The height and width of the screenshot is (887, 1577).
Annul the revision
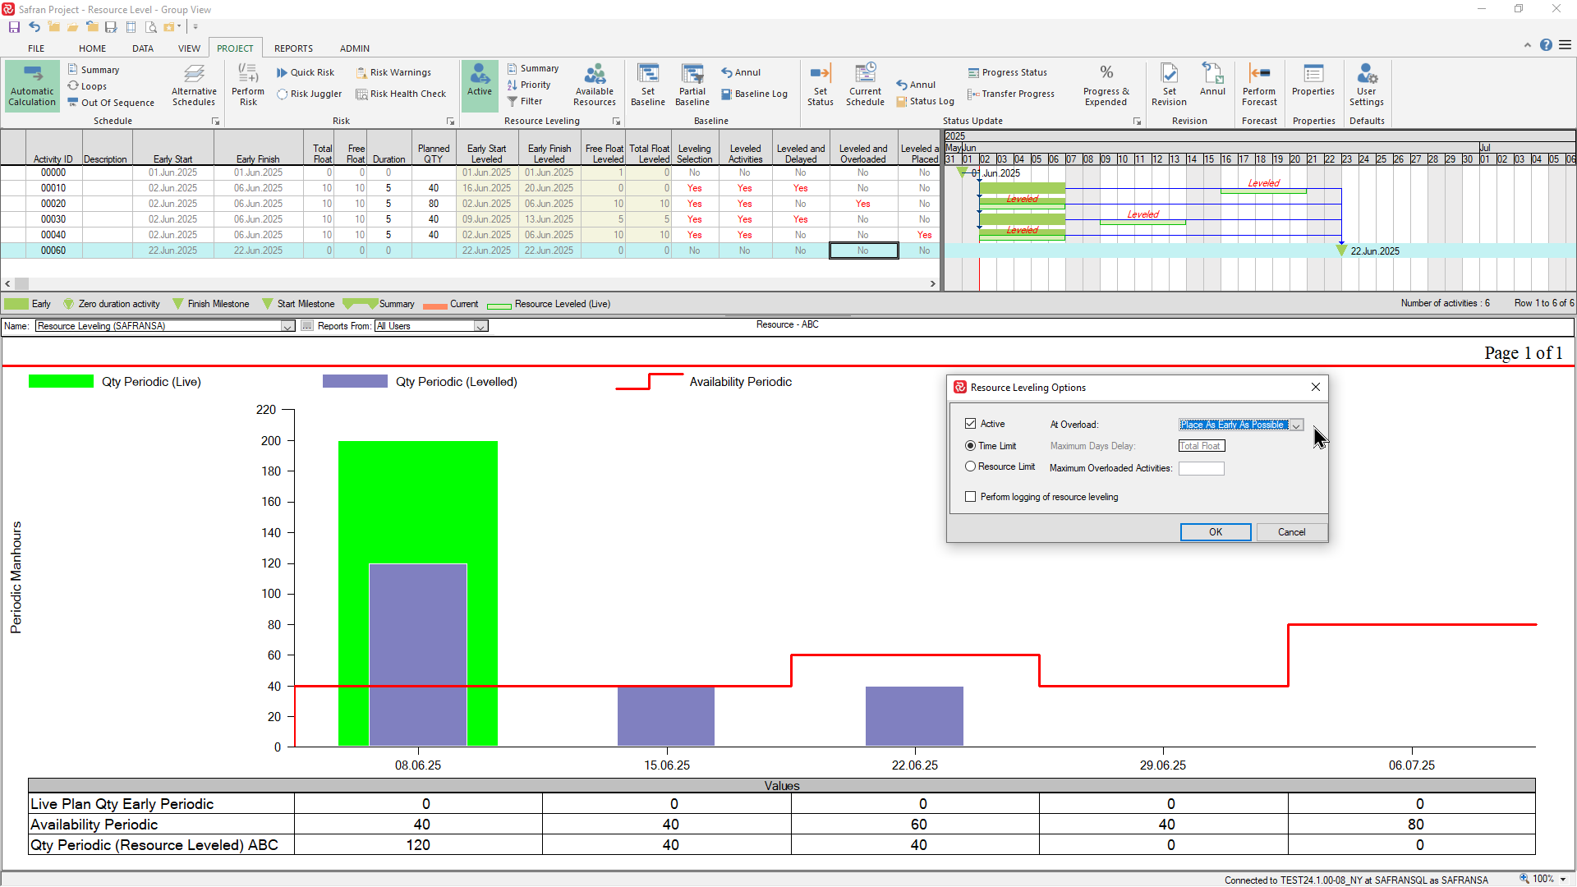pyautogui.click(x=1212, y=80)
